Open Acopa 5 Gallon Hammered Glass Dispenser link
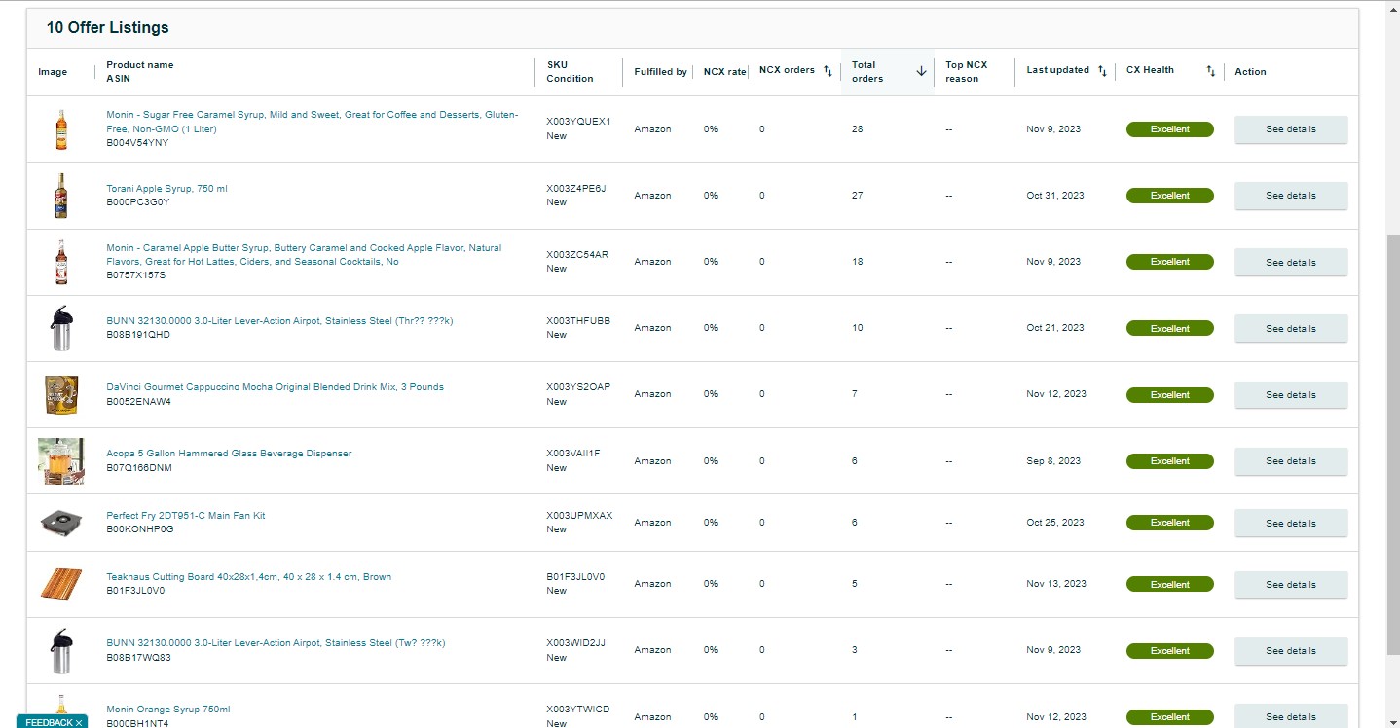 pos(229,454)
